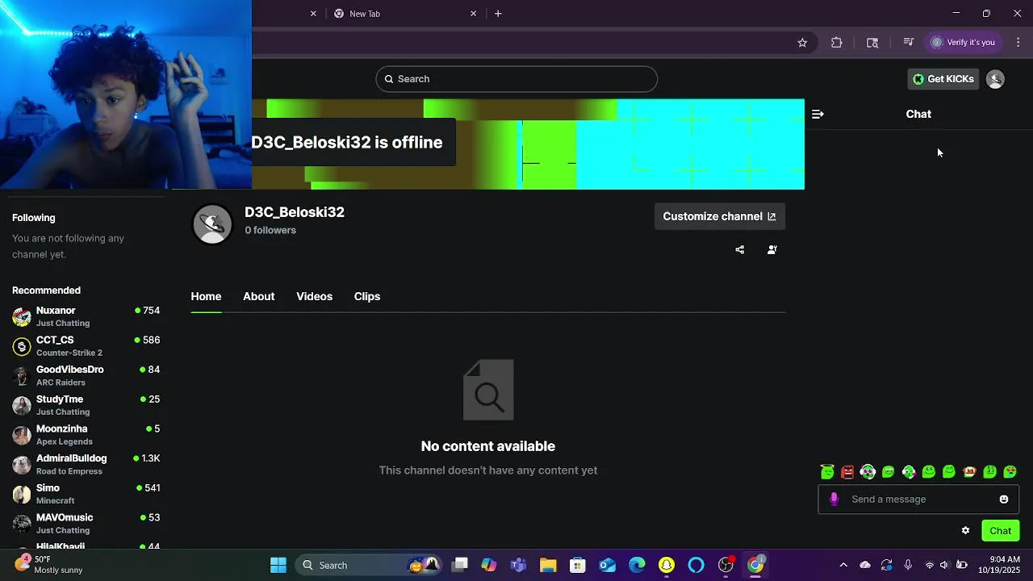The height and width of the screenshot is (581, 1033).
Task: Switch to the New Tab browser tab
Action: [404, 14]
